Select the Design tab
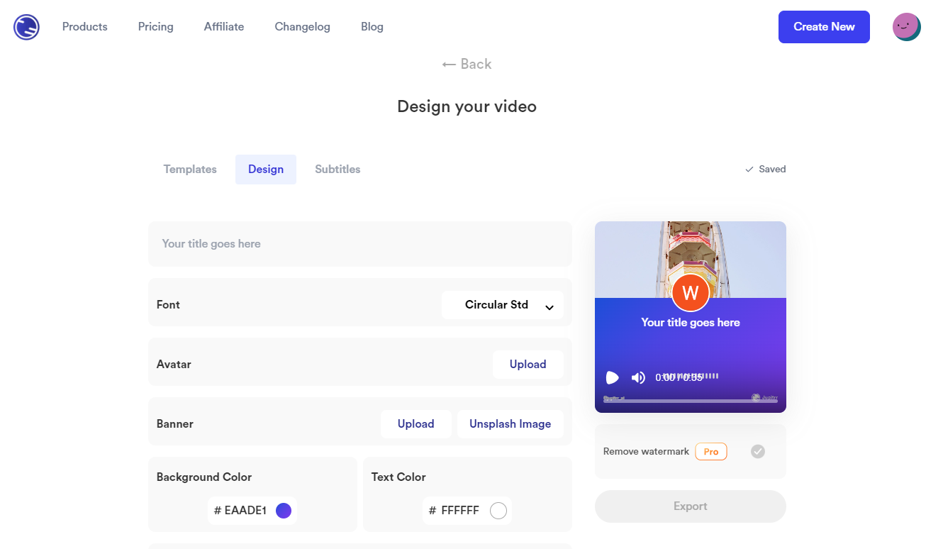 tap(266, 170)
